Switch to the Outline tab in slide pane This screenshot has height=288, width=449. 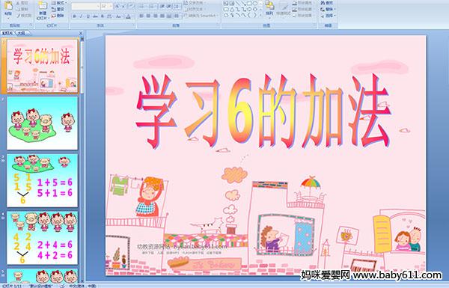tap(21, 33)
